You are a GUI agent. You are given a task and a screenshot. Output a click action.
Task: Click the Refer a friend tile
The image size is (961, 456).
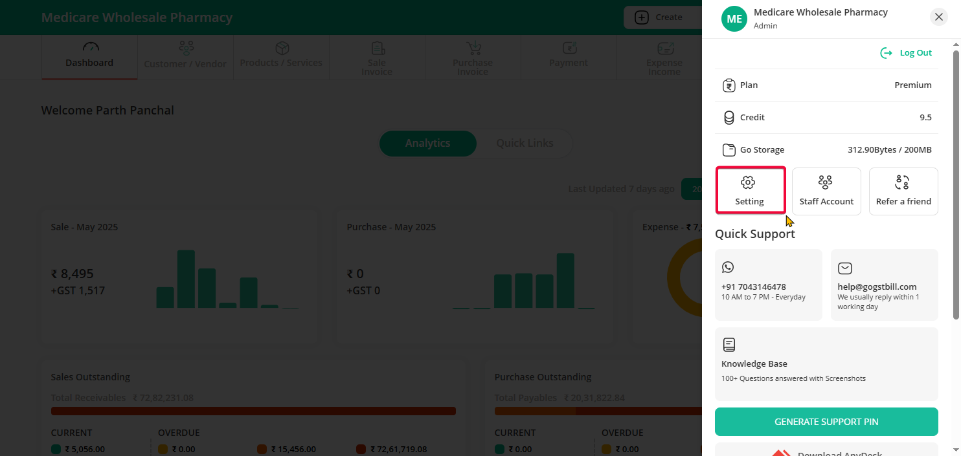point(903,191)
